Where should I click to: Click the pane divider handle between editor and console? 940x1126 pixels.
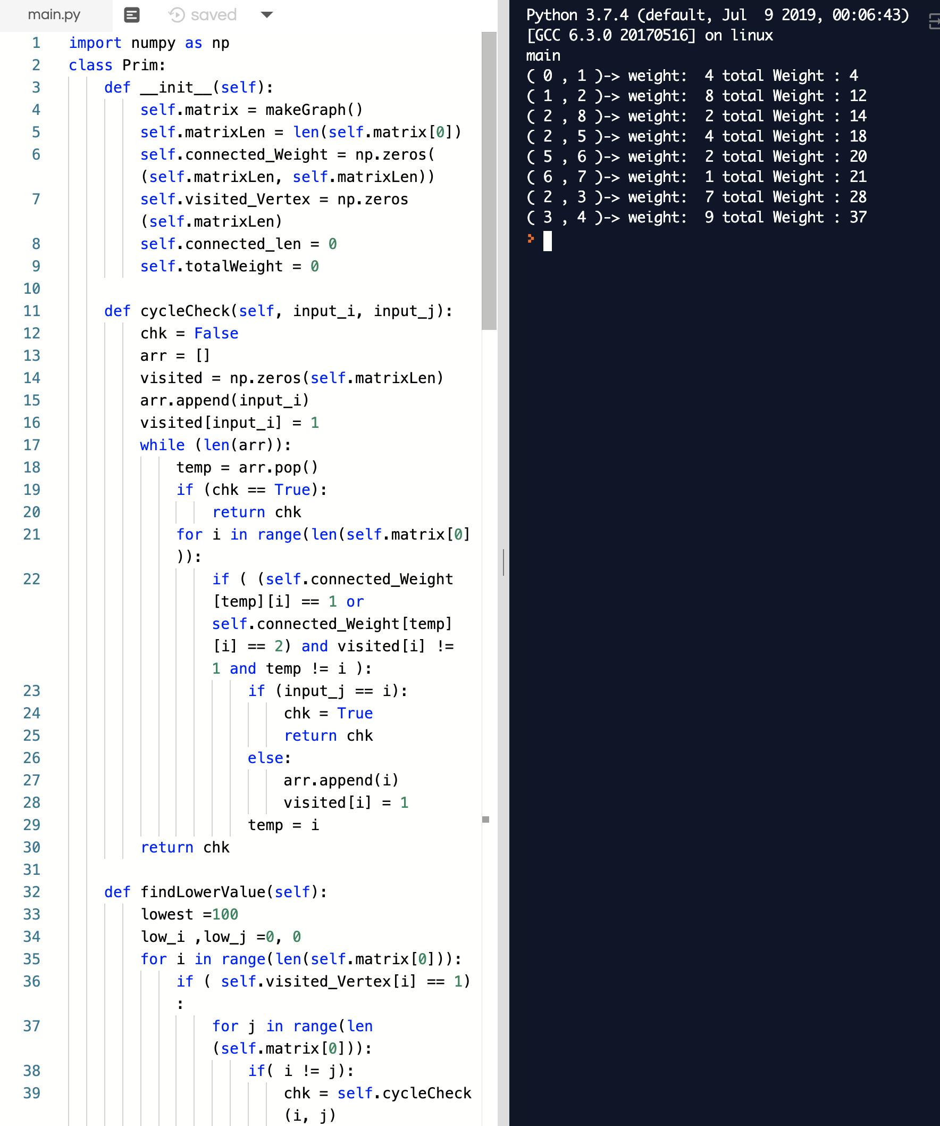coord(503,562)
